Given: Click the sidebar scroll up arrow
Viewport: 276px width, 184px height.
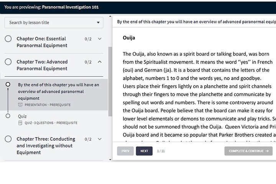Looking at the screenshot, I should (x=110, y=16).
